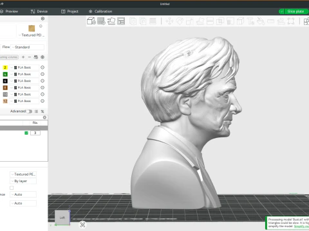Edit preset for filament 8
The height and width of the screenshot is (231, 309).
pyautogui.click(x=42, y=87)
